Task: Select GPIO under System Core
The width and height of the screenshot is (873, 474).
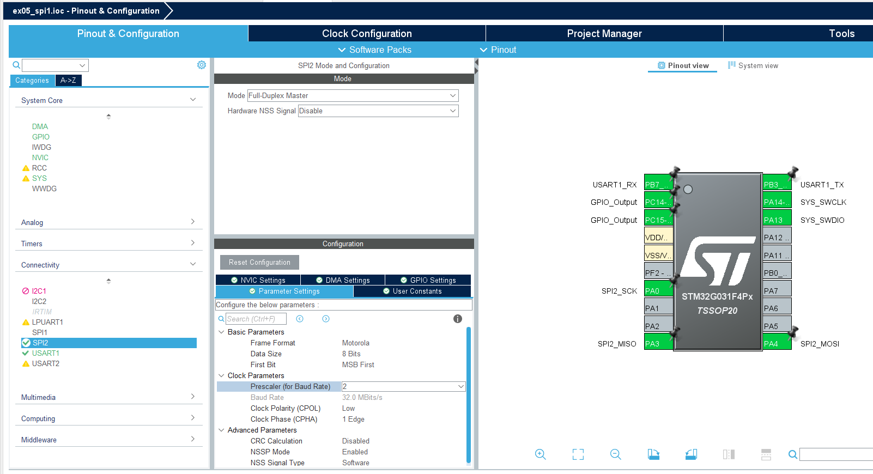Action: tap(40, 137)
